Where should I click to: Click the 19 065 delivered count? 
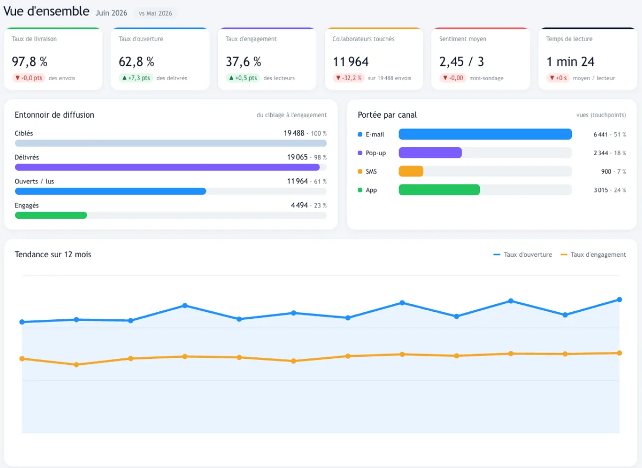pyautogui.click(x=297, y=157)
